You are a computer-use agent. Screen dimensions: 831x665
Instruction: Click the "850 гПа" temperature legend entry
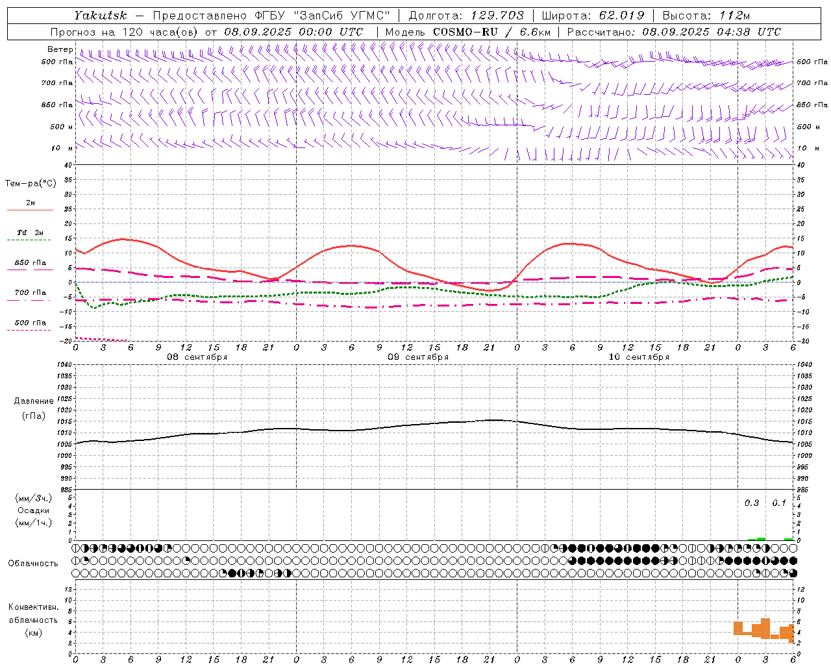(x=31, y=263)
